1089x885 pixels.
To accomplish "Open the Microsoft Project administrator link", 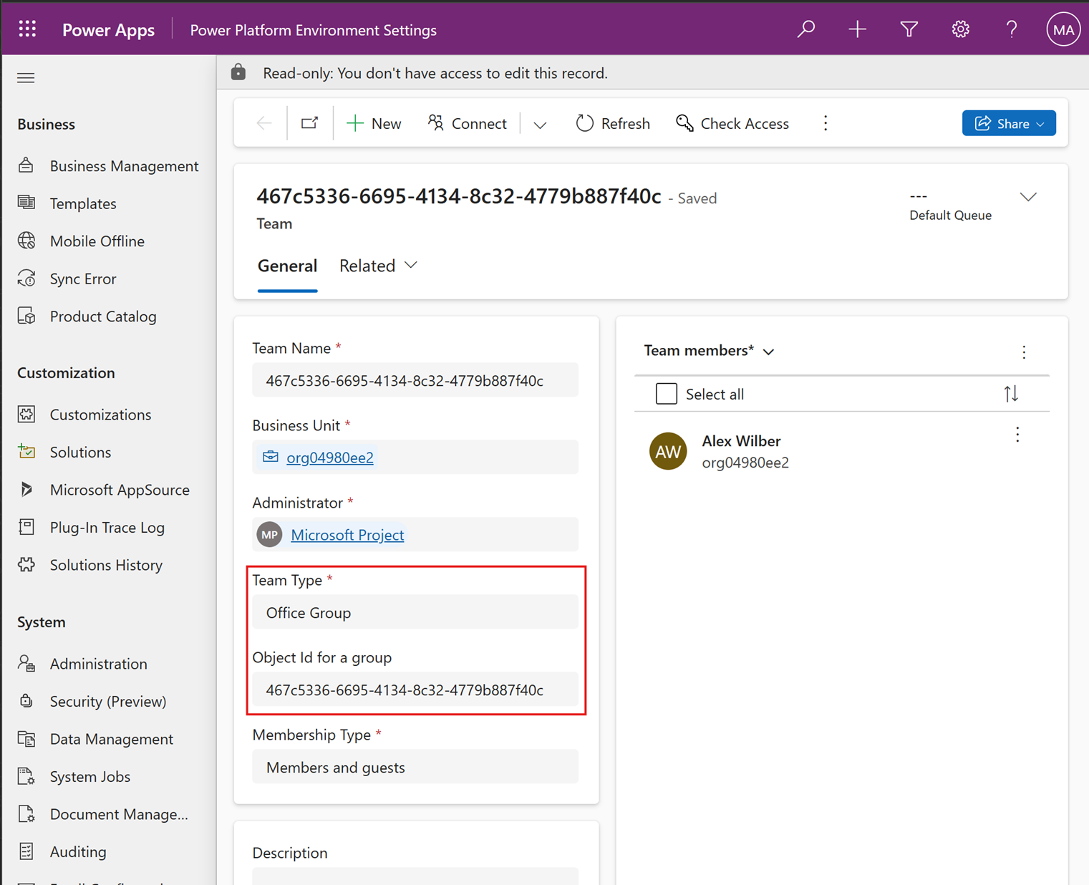I will (x=347, y=535).
